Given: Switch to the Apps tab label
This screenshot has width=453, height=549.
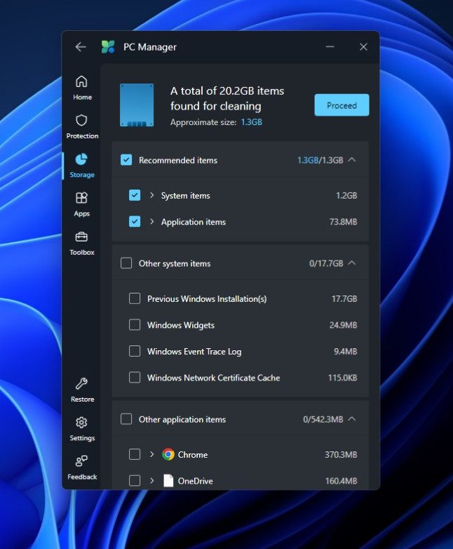Looking at the screenshot, I should (x=81, y=213).
